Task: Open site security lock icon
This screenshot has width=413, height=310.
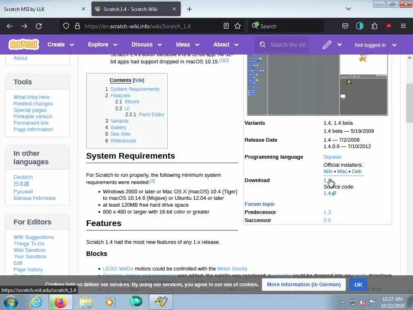Action: point(77,26)
